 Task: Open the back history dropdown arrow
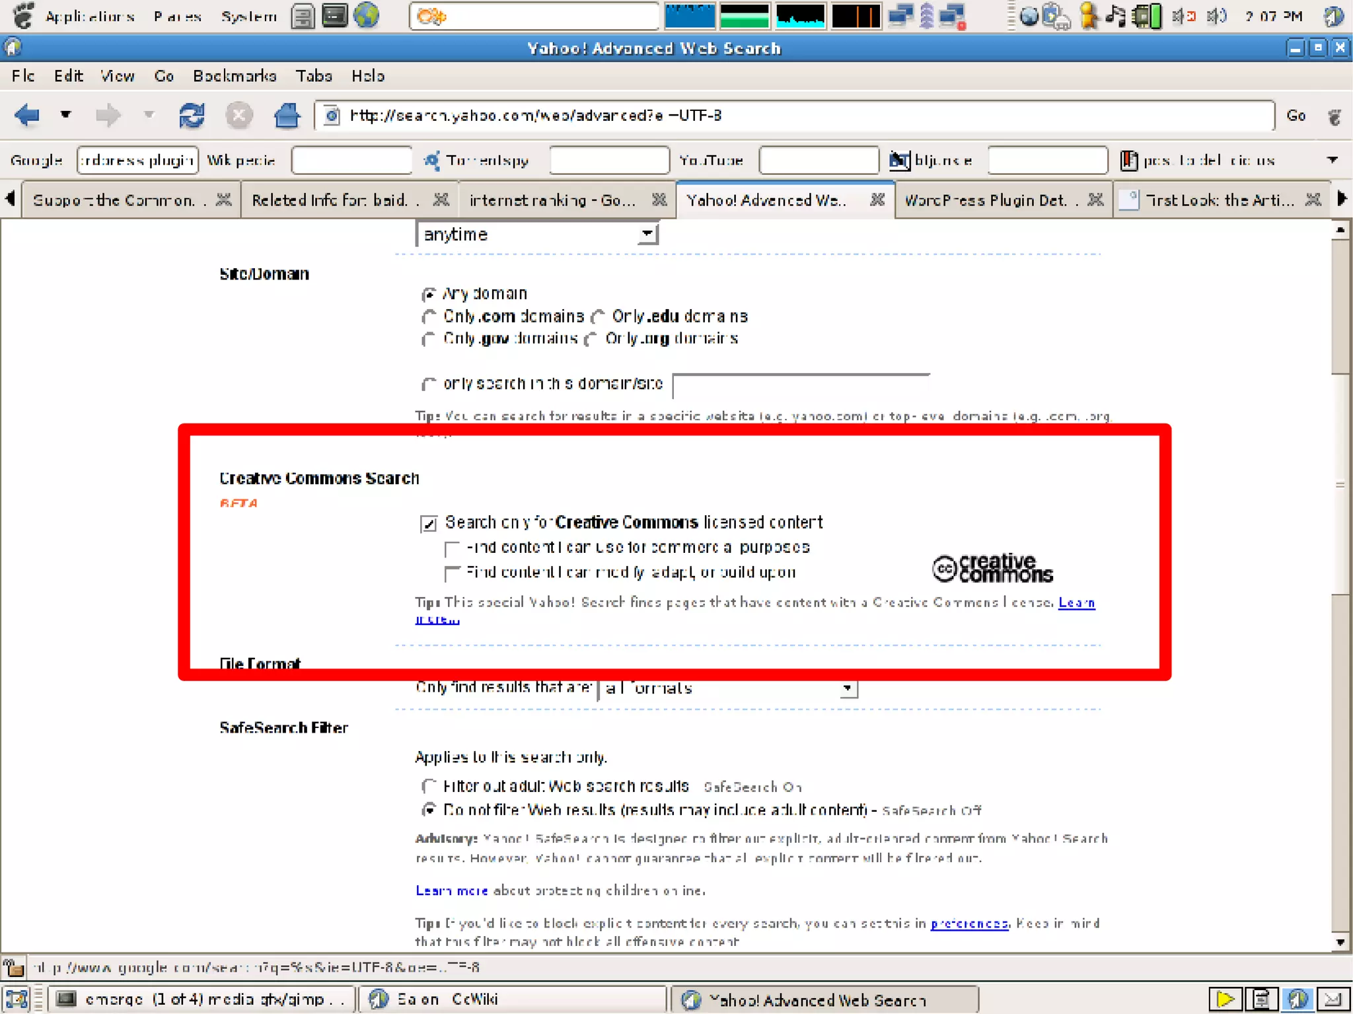(65, 116)
